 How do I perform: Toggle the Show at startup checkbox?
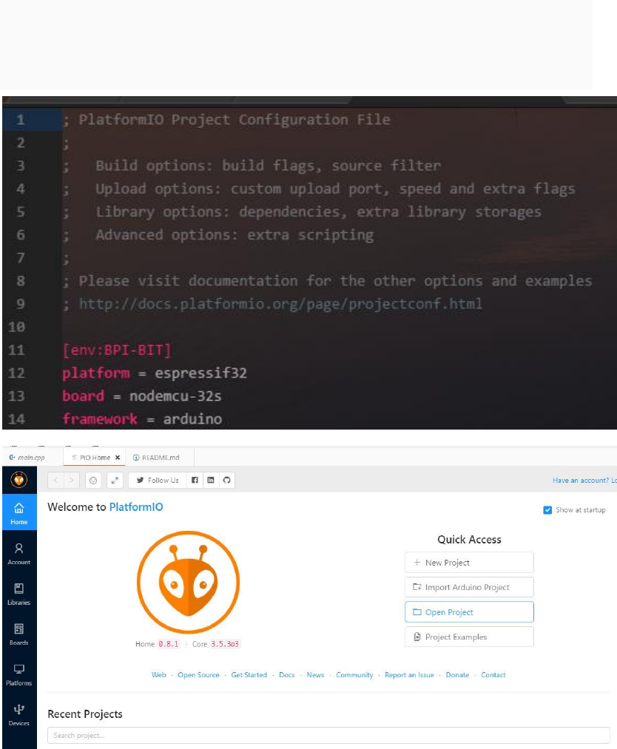(x=547, y=510)
